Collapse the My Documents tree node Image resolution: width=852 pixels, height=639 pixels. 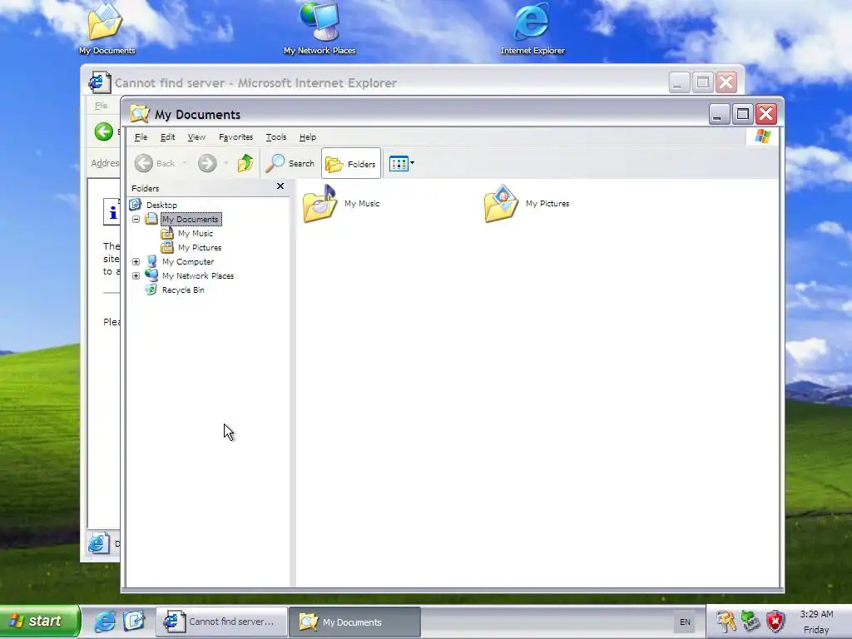coord(136,219)
